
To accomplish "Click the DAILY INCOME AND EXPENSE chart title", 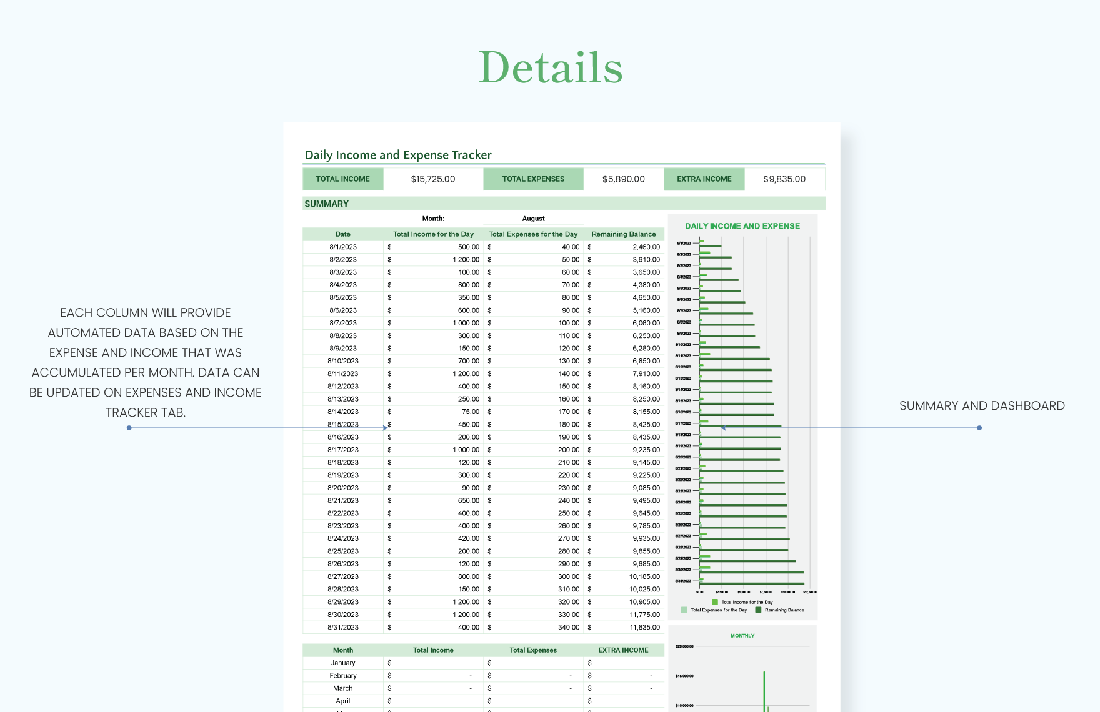I will tap(742, 226).
